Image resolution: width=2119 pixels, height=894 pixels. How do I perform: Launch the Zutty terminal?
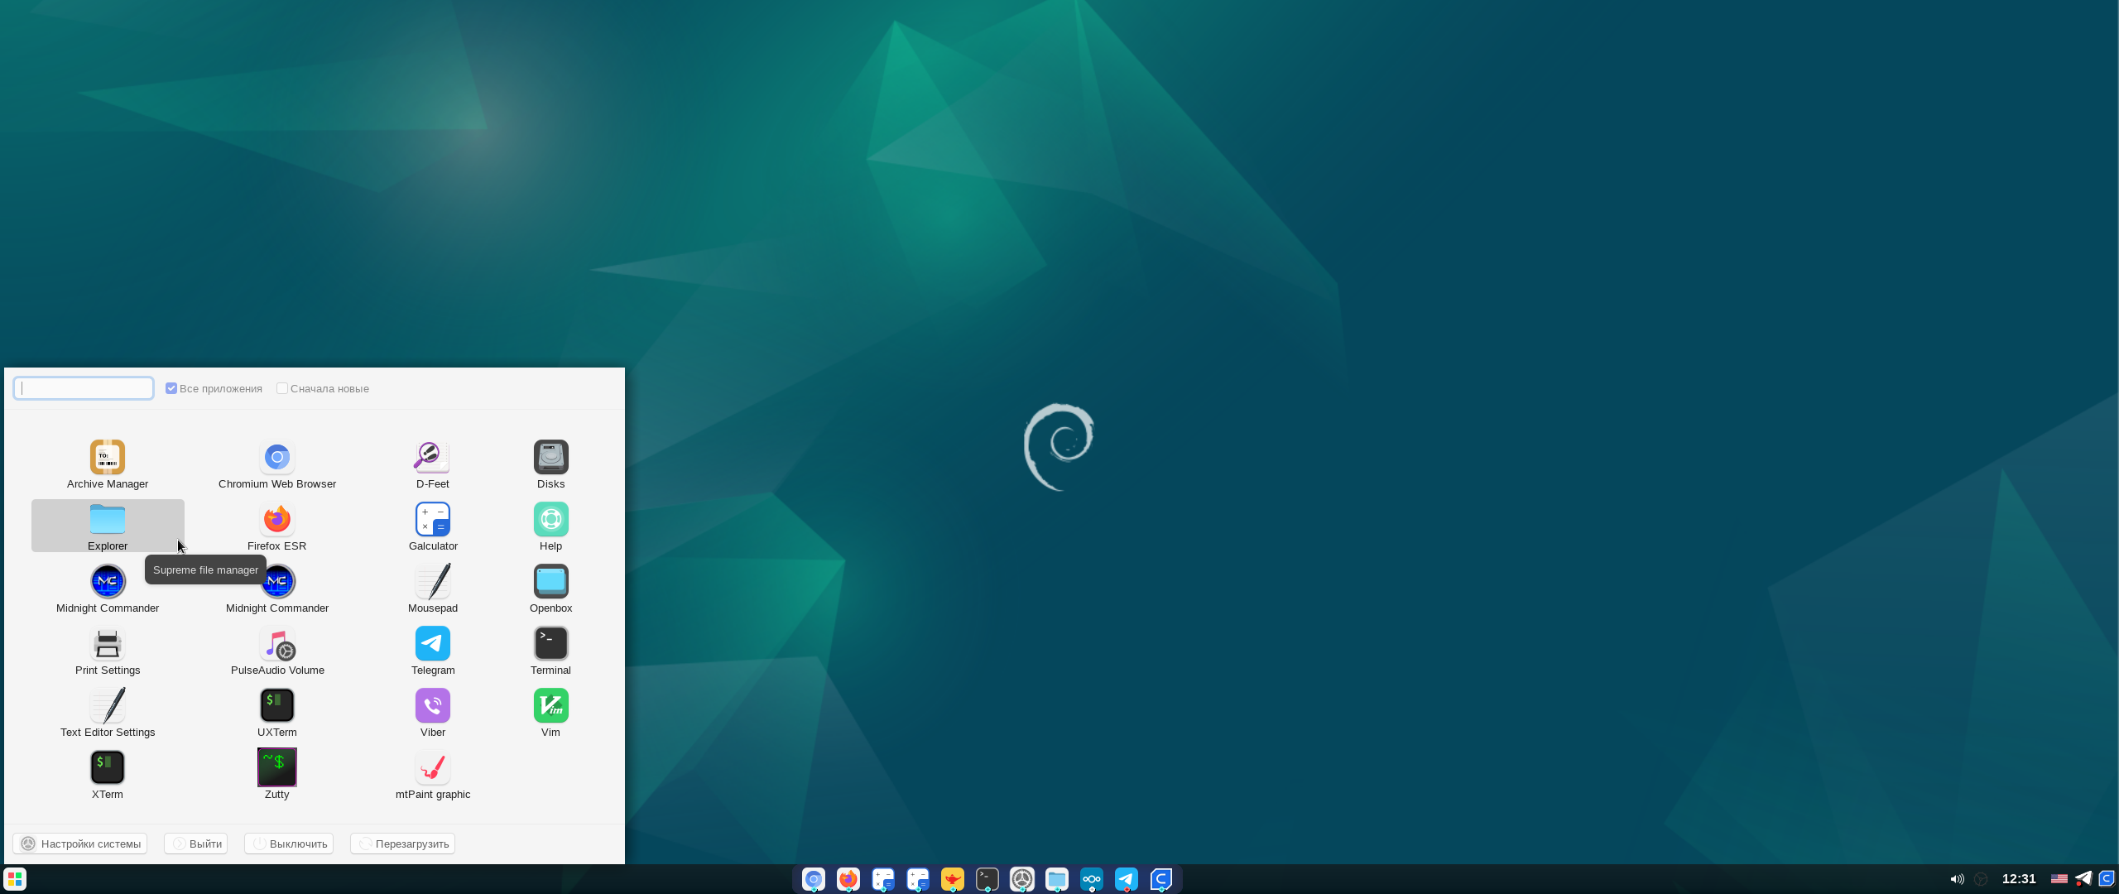pyautogui.click(x=276, y=768)
